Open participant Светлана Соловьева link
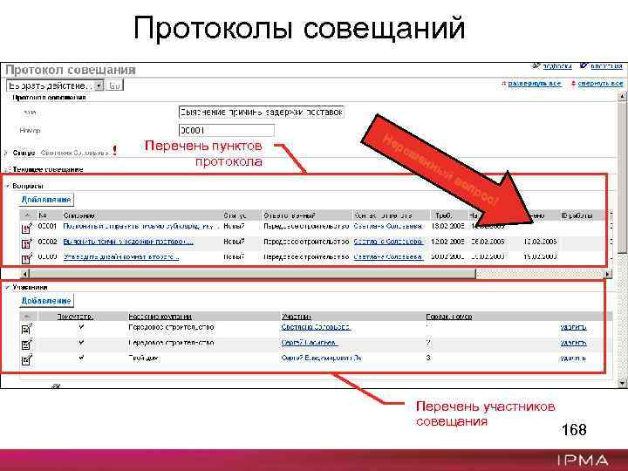This screenshot has width=628, height=471. click(x=316, y=327)
